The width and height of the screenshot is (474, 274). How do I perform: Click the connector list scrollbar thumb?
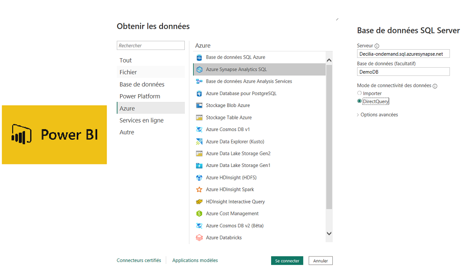point(329,137)
